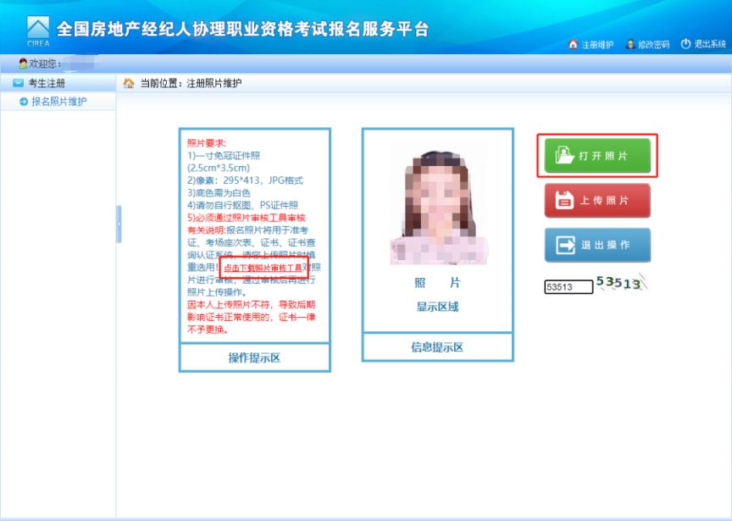
Task: Click the 点击下载照片审核工具 download link
Action: (x=263, y=268)
